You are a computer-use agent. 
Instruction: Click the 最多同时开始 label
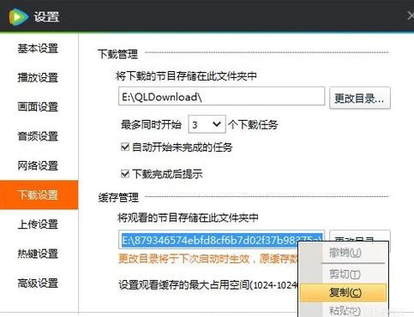151,124
